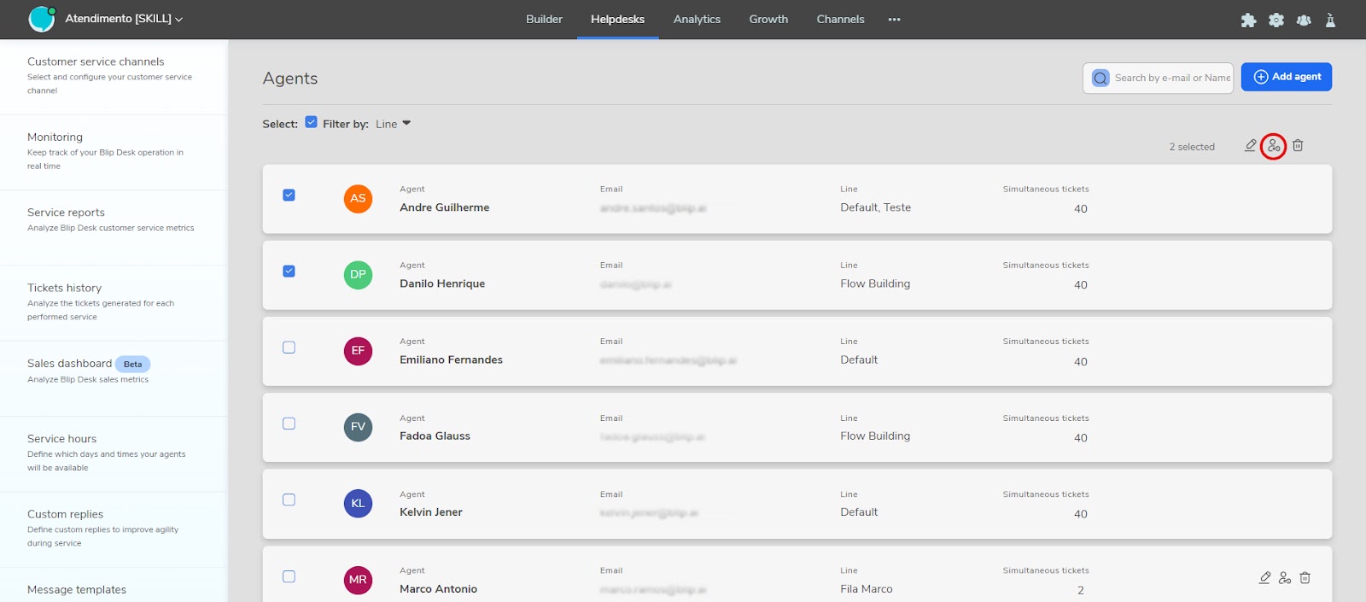Click the red-circled agent permissions icon
This screenshot has width=1366, height=602.
pos(1274,146)
